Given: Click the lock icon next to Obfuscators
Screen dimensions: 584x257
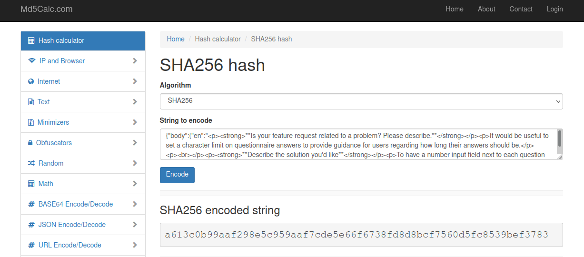Looking at the screenshot, I should coord(30,143).
